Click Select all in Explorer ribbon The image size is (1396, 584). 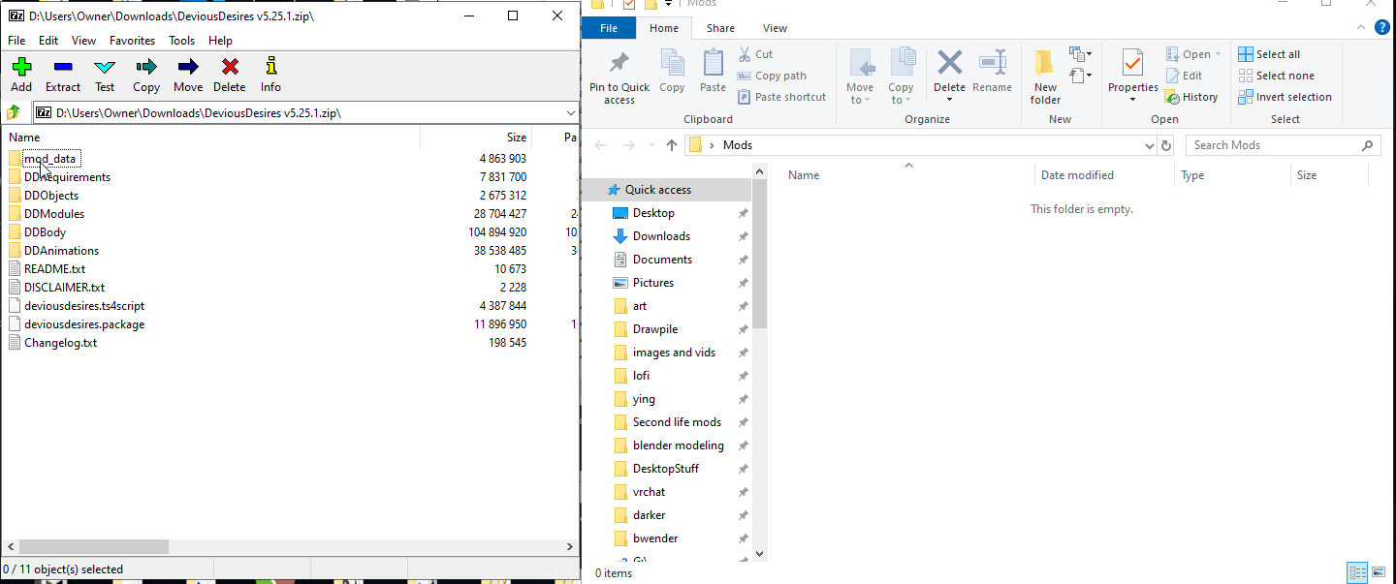tap(1269, 54)
